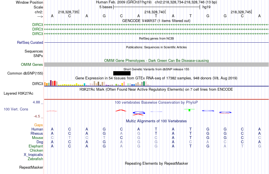Select the RefSeq Curated label
The height and width of the screenshot is (174, 269).
pos(30,42)
